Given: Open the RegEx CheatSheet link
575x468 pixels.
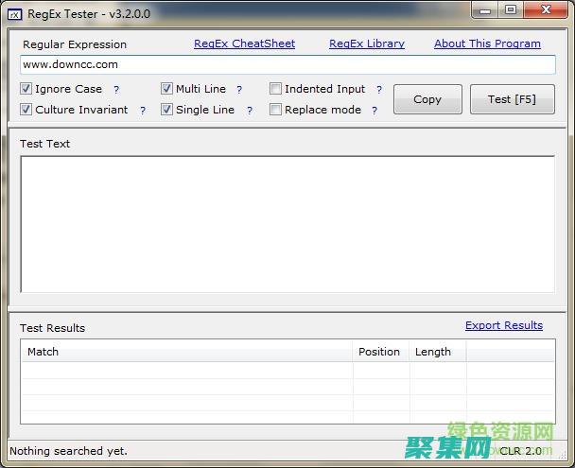Looking at the screenshot, I should (244, 43).
